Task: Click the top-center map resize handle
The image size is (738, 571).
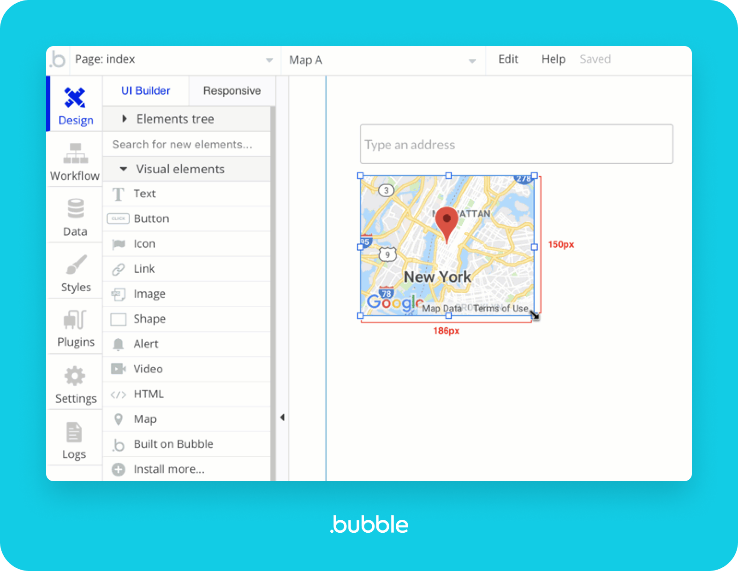Action: pyautogui.click(x=448, y=176)
